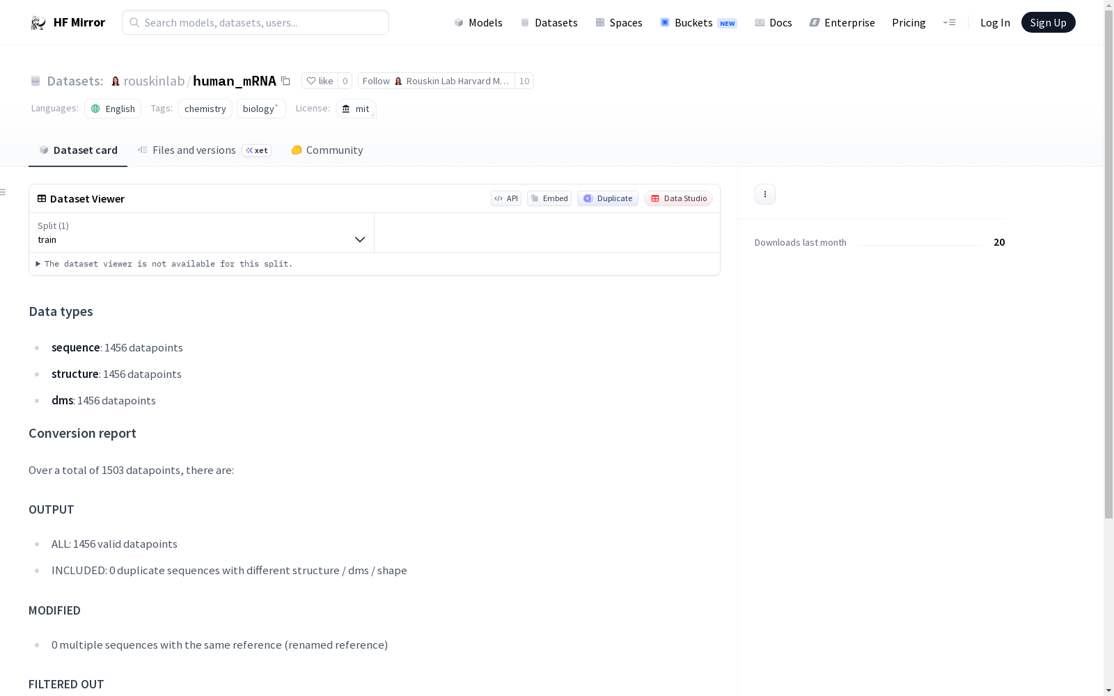This screenshot has width=1114, height=696.
Task: Click the Datasets breadcrumb label
Action: click(x=74, y=81)
